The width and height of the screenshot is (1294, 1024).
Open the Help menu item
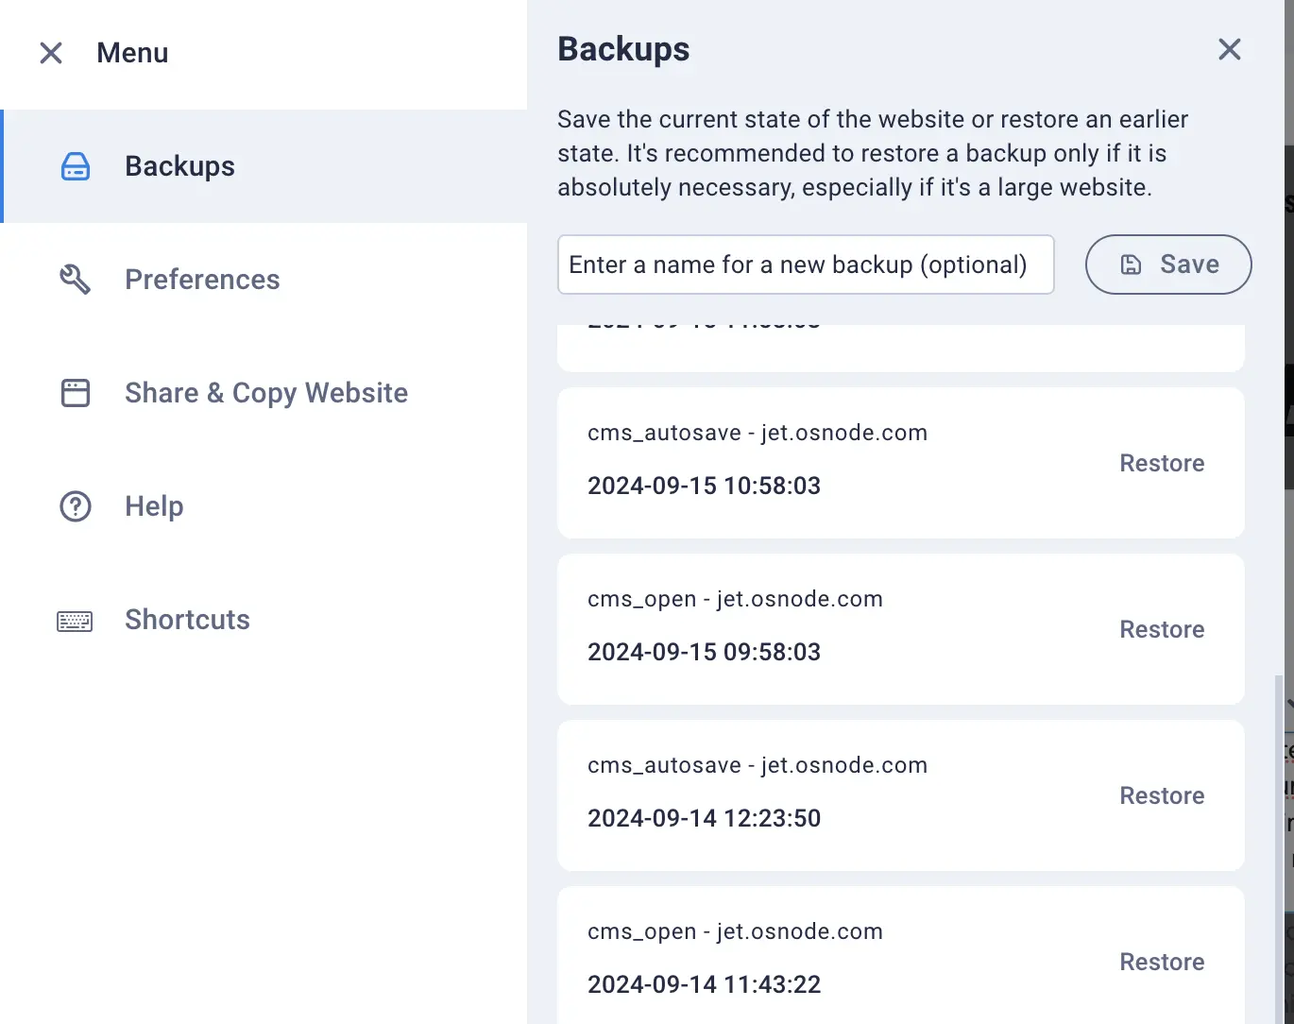coord(264,506)
